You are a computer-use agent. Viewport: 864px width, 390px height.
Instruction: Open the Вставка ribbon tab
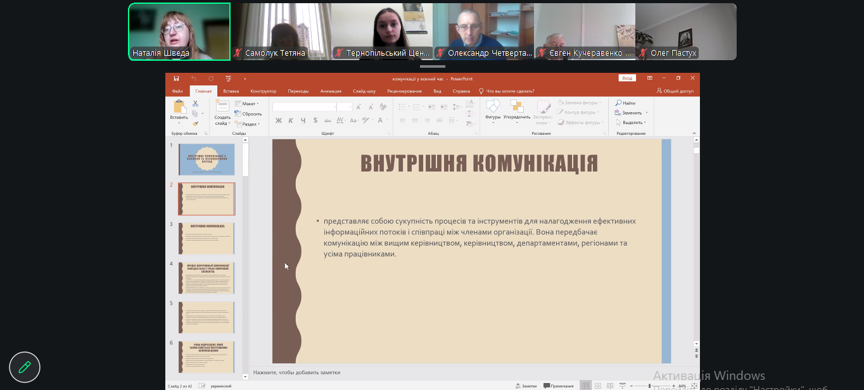[x=231, y=91]
